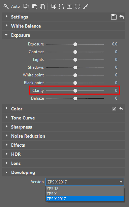Expand the Tone Curve section

(6, 117)
